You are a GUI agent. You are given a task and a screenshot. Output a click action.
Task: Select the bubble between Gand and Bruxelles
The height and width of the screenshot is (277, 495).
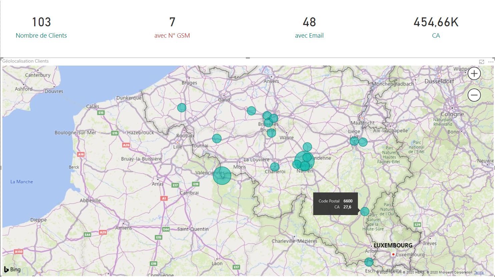click(252, 111)
